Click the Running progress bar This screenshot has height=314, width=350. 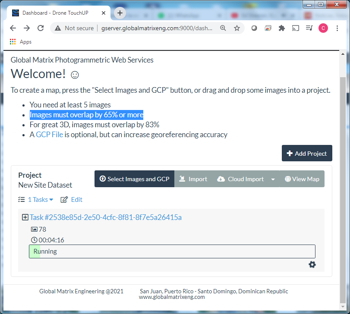point(172,251)
